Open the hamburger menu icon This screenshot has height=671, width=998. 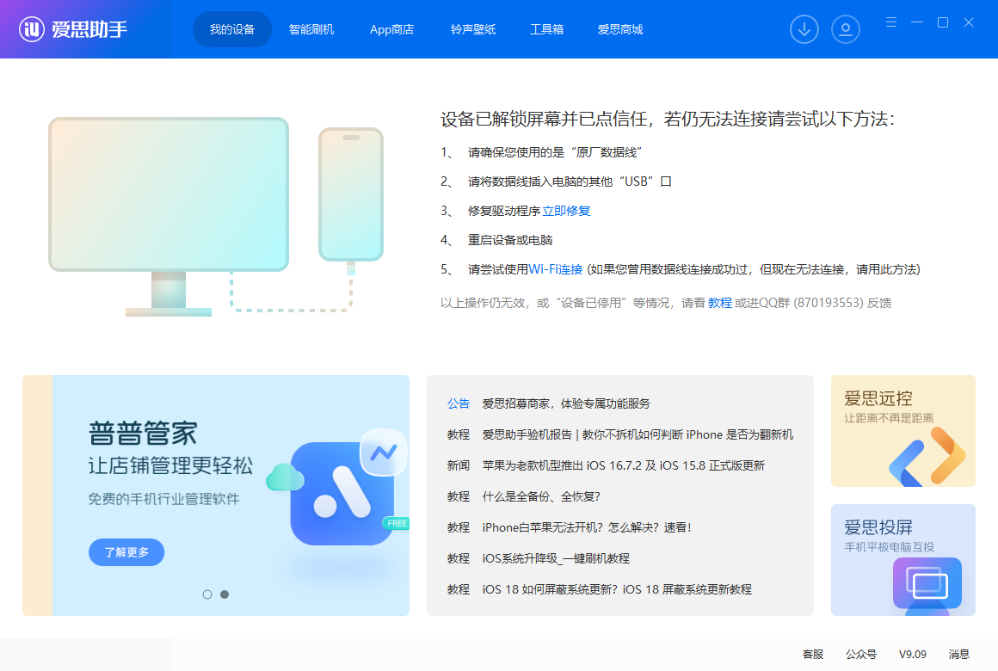point(890,22)
